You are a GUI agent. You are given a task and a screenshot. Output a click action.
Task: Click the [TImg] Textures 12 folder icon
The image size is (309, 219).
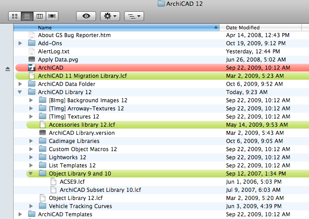43,116
